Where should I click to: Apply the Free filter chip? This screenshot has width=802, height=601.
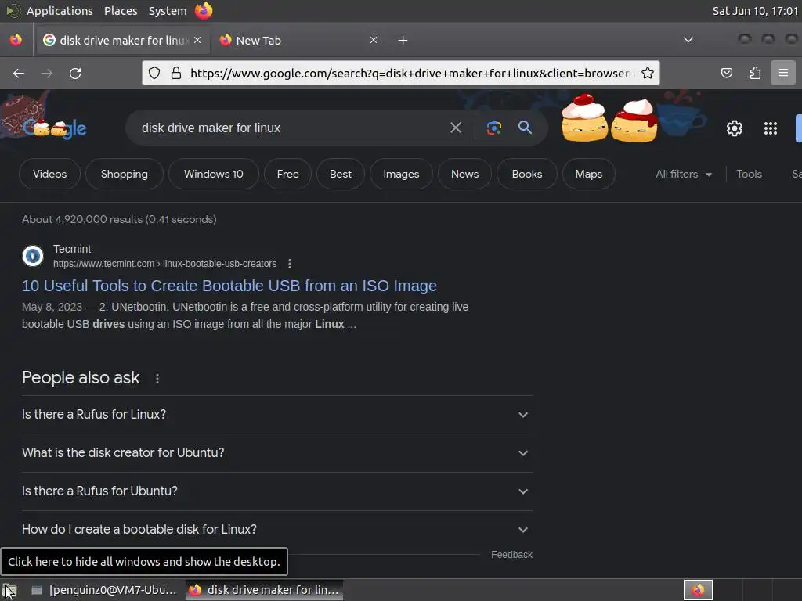coord(288,174)
